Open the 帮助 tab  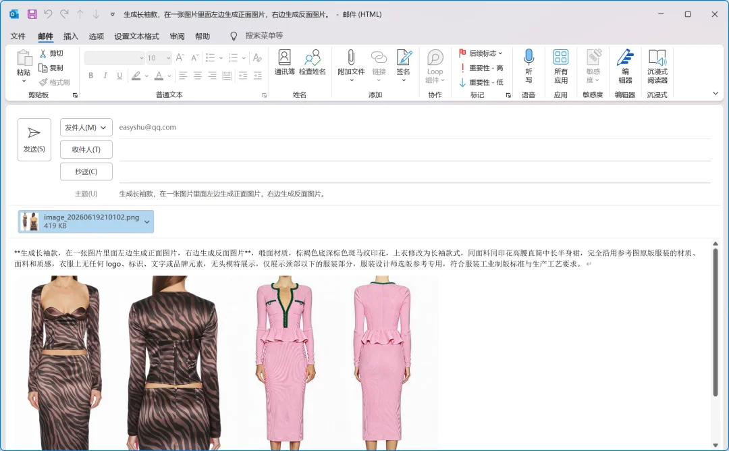[x=202, y=36]
